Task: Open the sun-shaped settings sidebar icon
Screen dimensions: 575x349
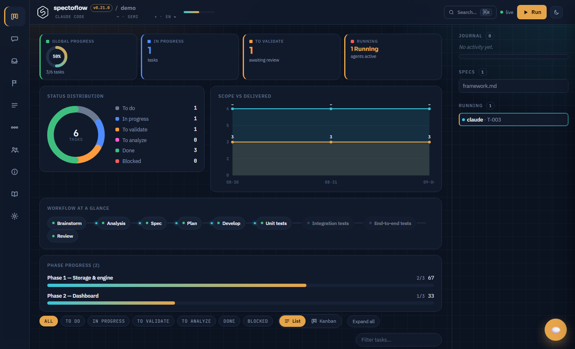Action: [x=15, y=216]
